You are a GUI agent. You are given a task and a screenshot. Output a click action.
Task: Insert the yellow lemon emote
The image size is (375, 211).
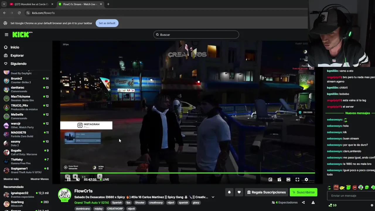pyautogui.click(x=342, y=187)
